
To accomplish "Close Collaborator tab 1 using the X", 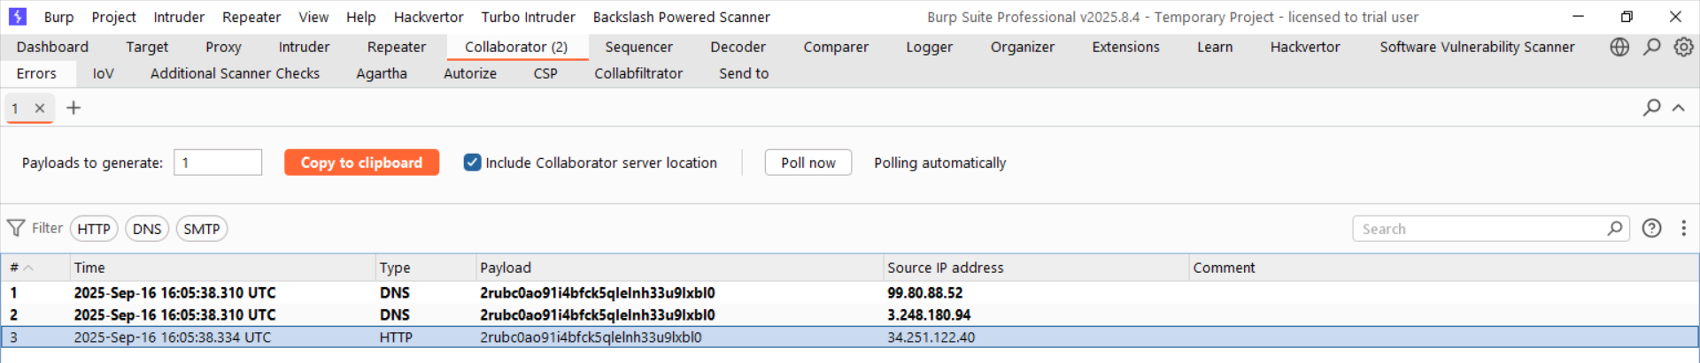I will [40, 109].
